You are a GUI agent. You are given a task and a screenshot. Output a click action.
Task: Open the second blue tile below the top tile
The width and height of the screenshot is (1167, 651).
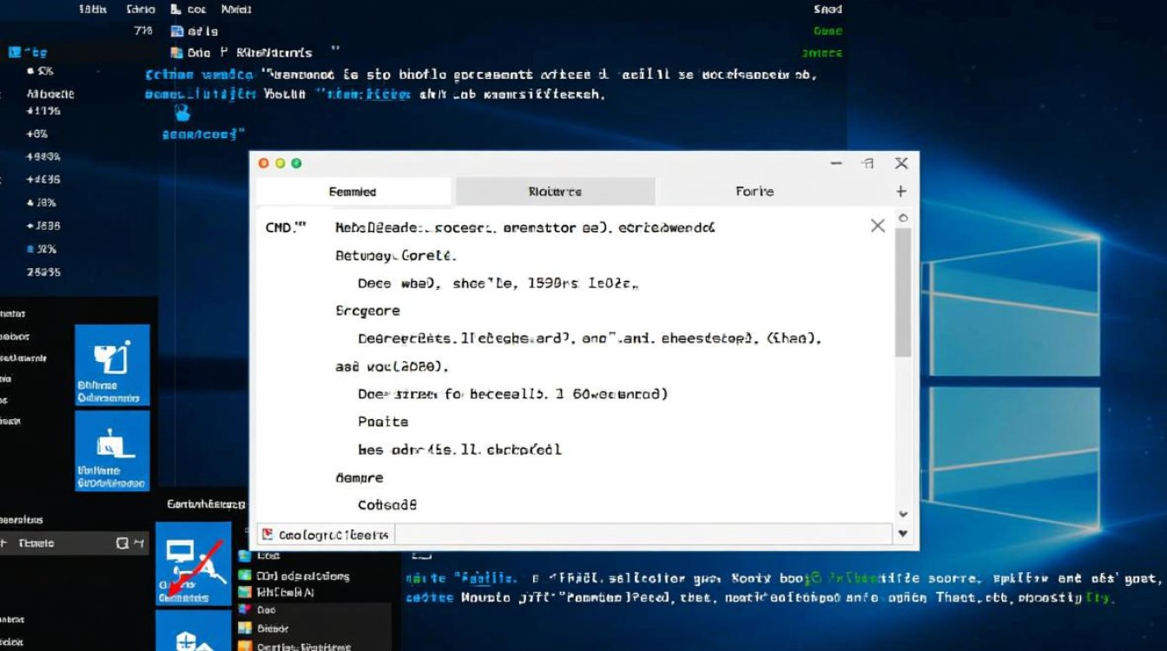tap(112, 450)
